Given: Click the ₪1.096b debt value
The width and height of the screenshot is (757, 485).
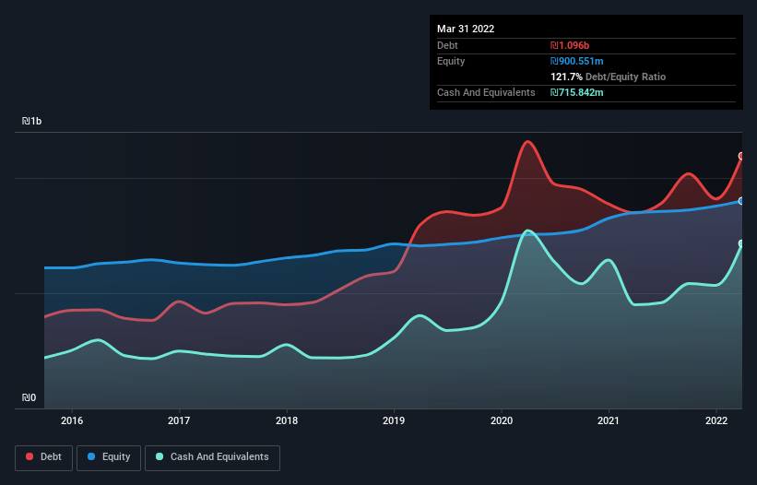Looking at the screenshot, I should click(570, 45).
